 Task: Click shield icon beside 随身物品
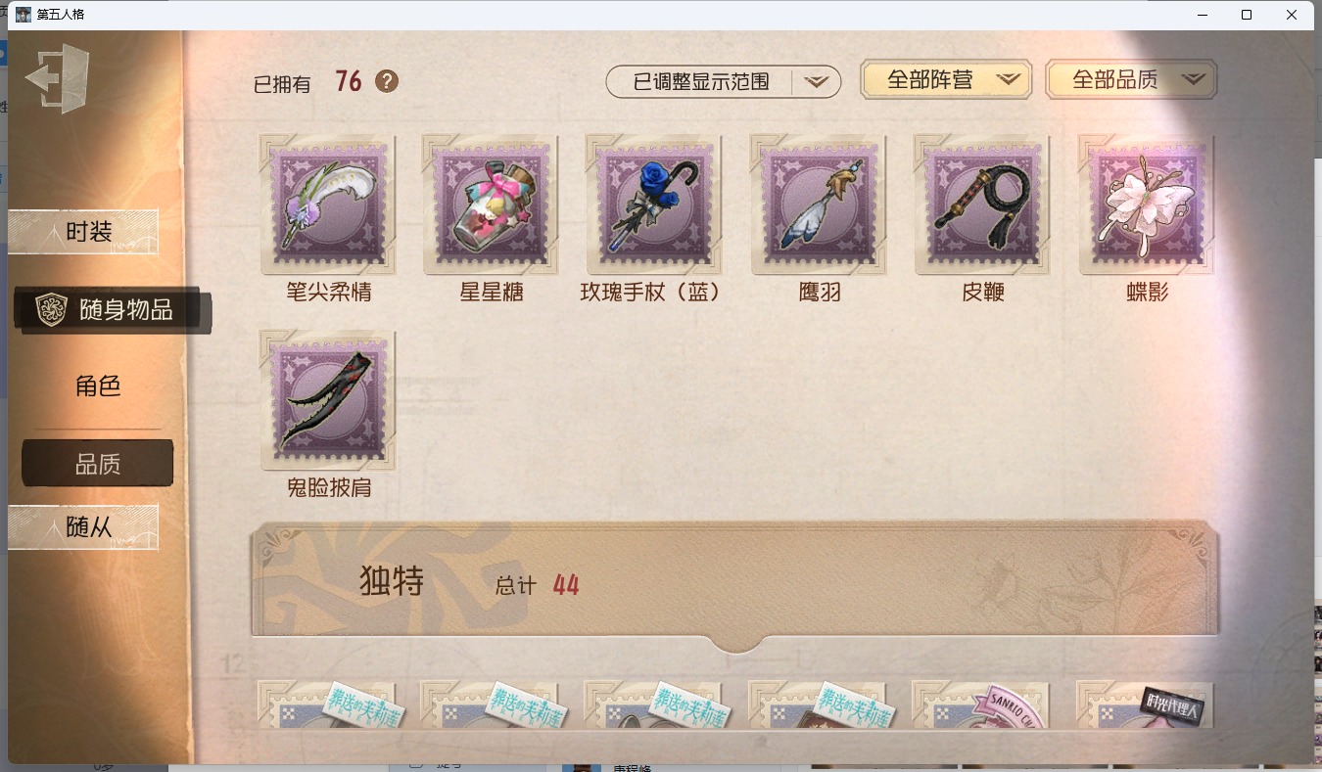click(51, 309)
